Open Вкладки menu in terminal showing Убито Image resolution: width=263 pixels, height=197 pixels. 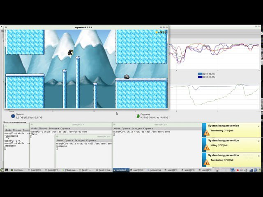click(x=54, y=128)
